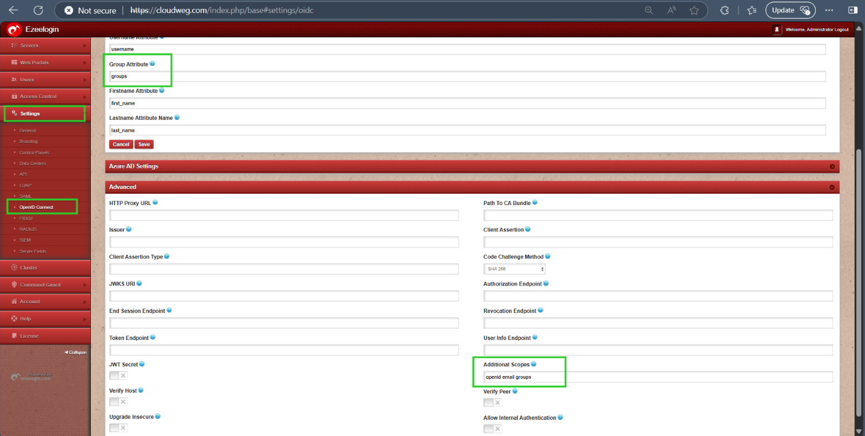Select SAML in settings submenu
Image resolution: width=865 pixels, height=436 pixels.
click(25, 196)
